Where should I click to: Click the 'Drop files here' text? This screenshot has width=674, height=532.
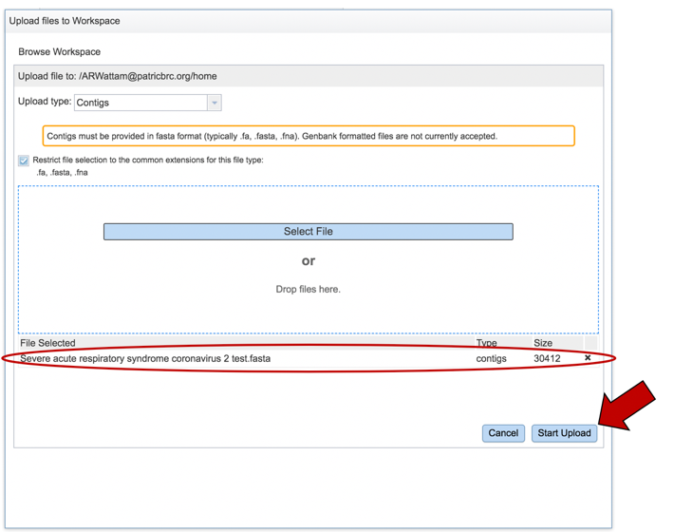coord(308,289)
